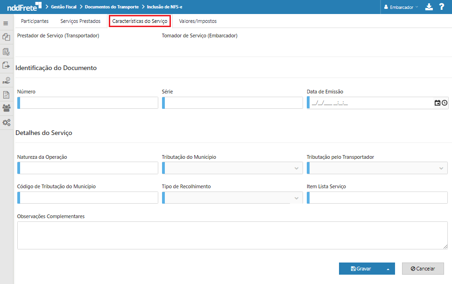Switch to the Valores/Impostos tab
The height and width of the screenshot is (284, 452).
[x=198, y=21]
